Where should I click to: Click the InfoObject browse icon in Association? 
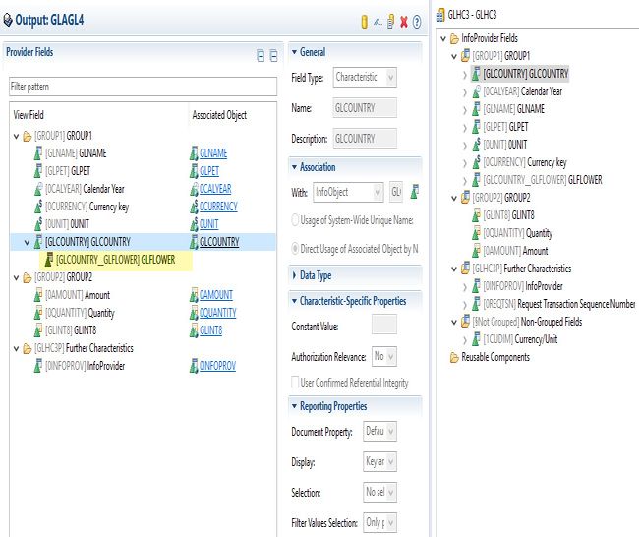tap(415, 191)
